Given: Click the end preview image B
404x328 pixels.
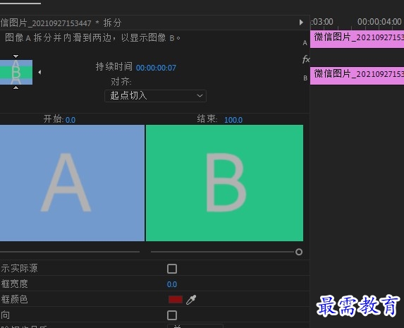Looking at the screenshot, I should coord(224,183).
